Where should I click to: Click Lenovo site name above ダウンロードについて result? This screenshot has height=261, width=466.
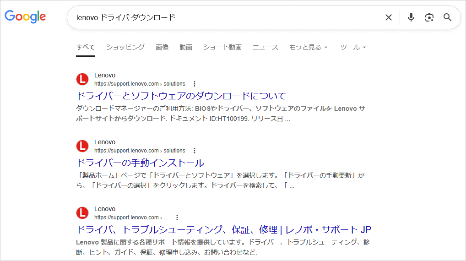[x=105, y=75]
